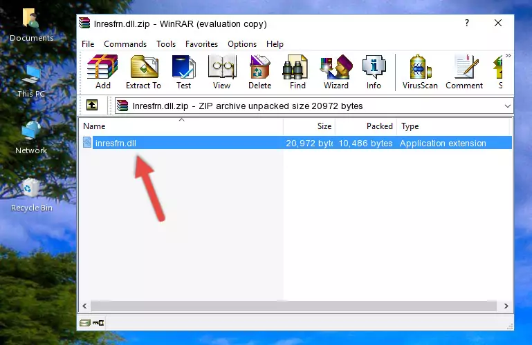The width and height of the screenshot is (532, 345).
Task: Select the Recycle Bin desktop icon
Action: pyautogui.click(x=31, y=195)
